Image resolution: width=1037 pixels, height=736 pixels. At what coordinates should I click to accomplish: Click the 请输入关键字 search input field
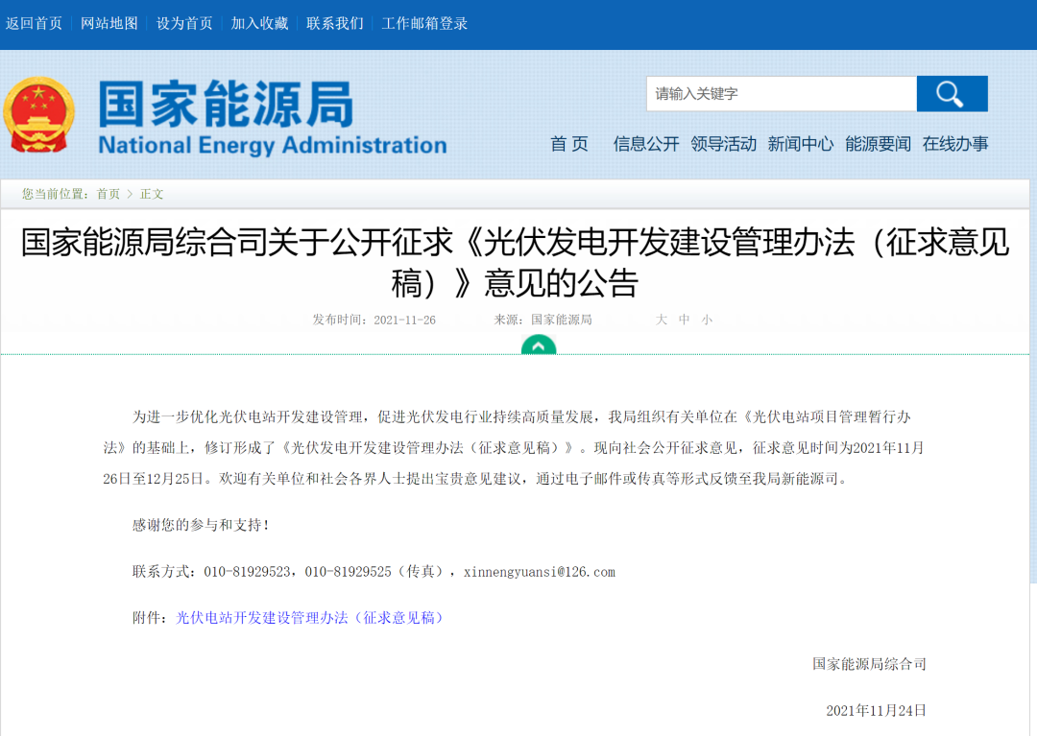[x=783, y=93]
